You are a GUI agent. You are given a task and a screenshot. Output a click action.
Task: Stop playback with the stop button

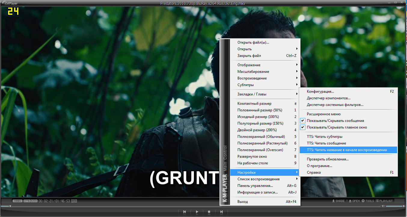click(x=209, y=212)
